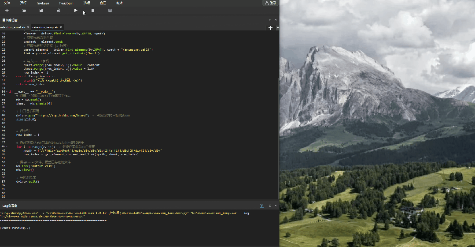Open the report viewer toolbar icon
This screenshot has width=475, height=247.
[110, 10]
